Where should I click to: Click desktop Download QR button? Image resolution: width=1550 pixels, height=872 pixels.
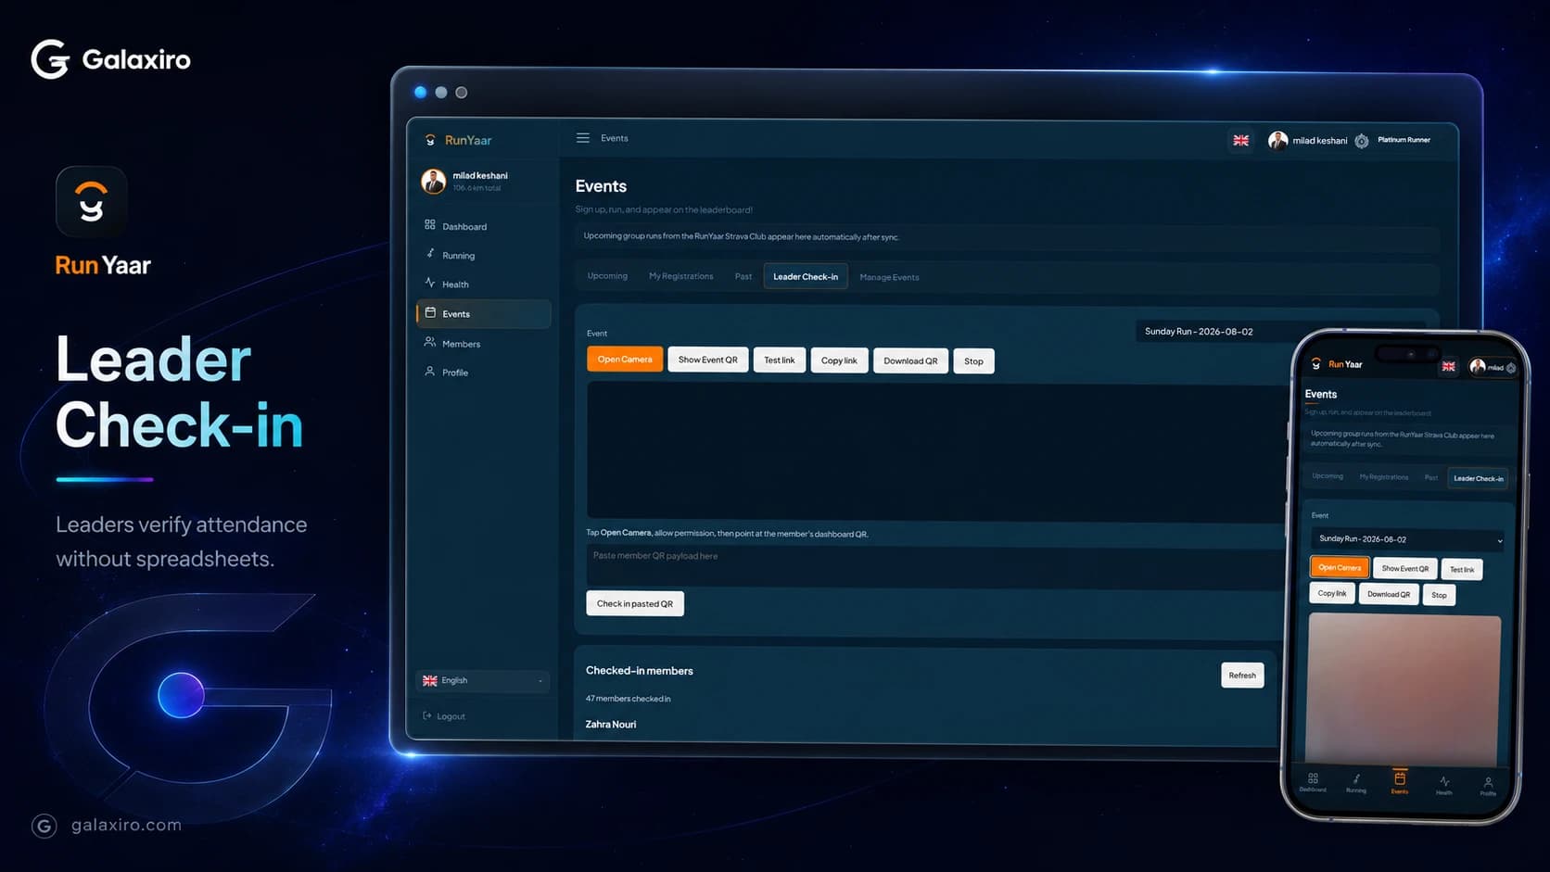point(910,360)
